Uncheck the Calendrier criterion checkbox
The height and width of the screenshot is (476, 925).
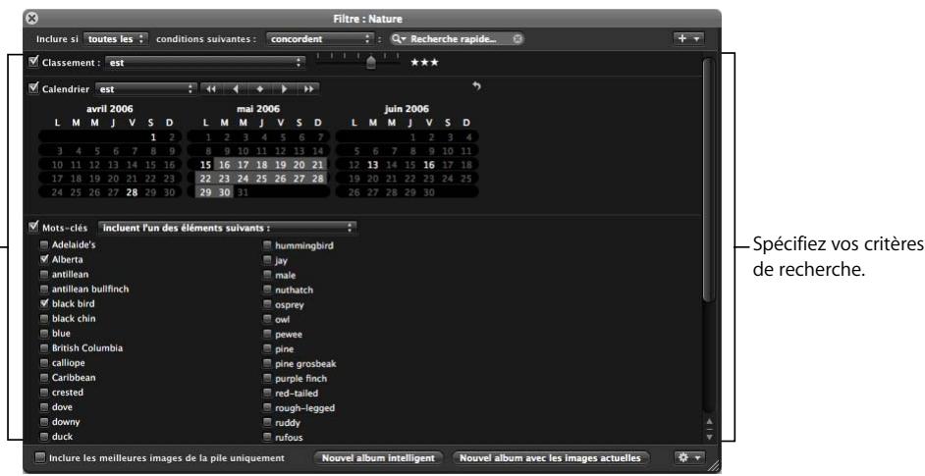(33, 88)
